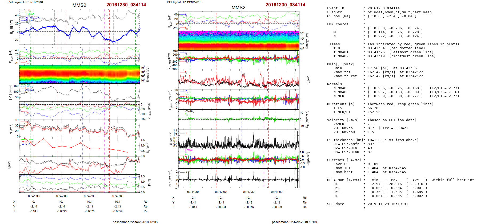Click the 03:42:00 time tick under the left plot
481x224 pixels.
click(62, 196)
